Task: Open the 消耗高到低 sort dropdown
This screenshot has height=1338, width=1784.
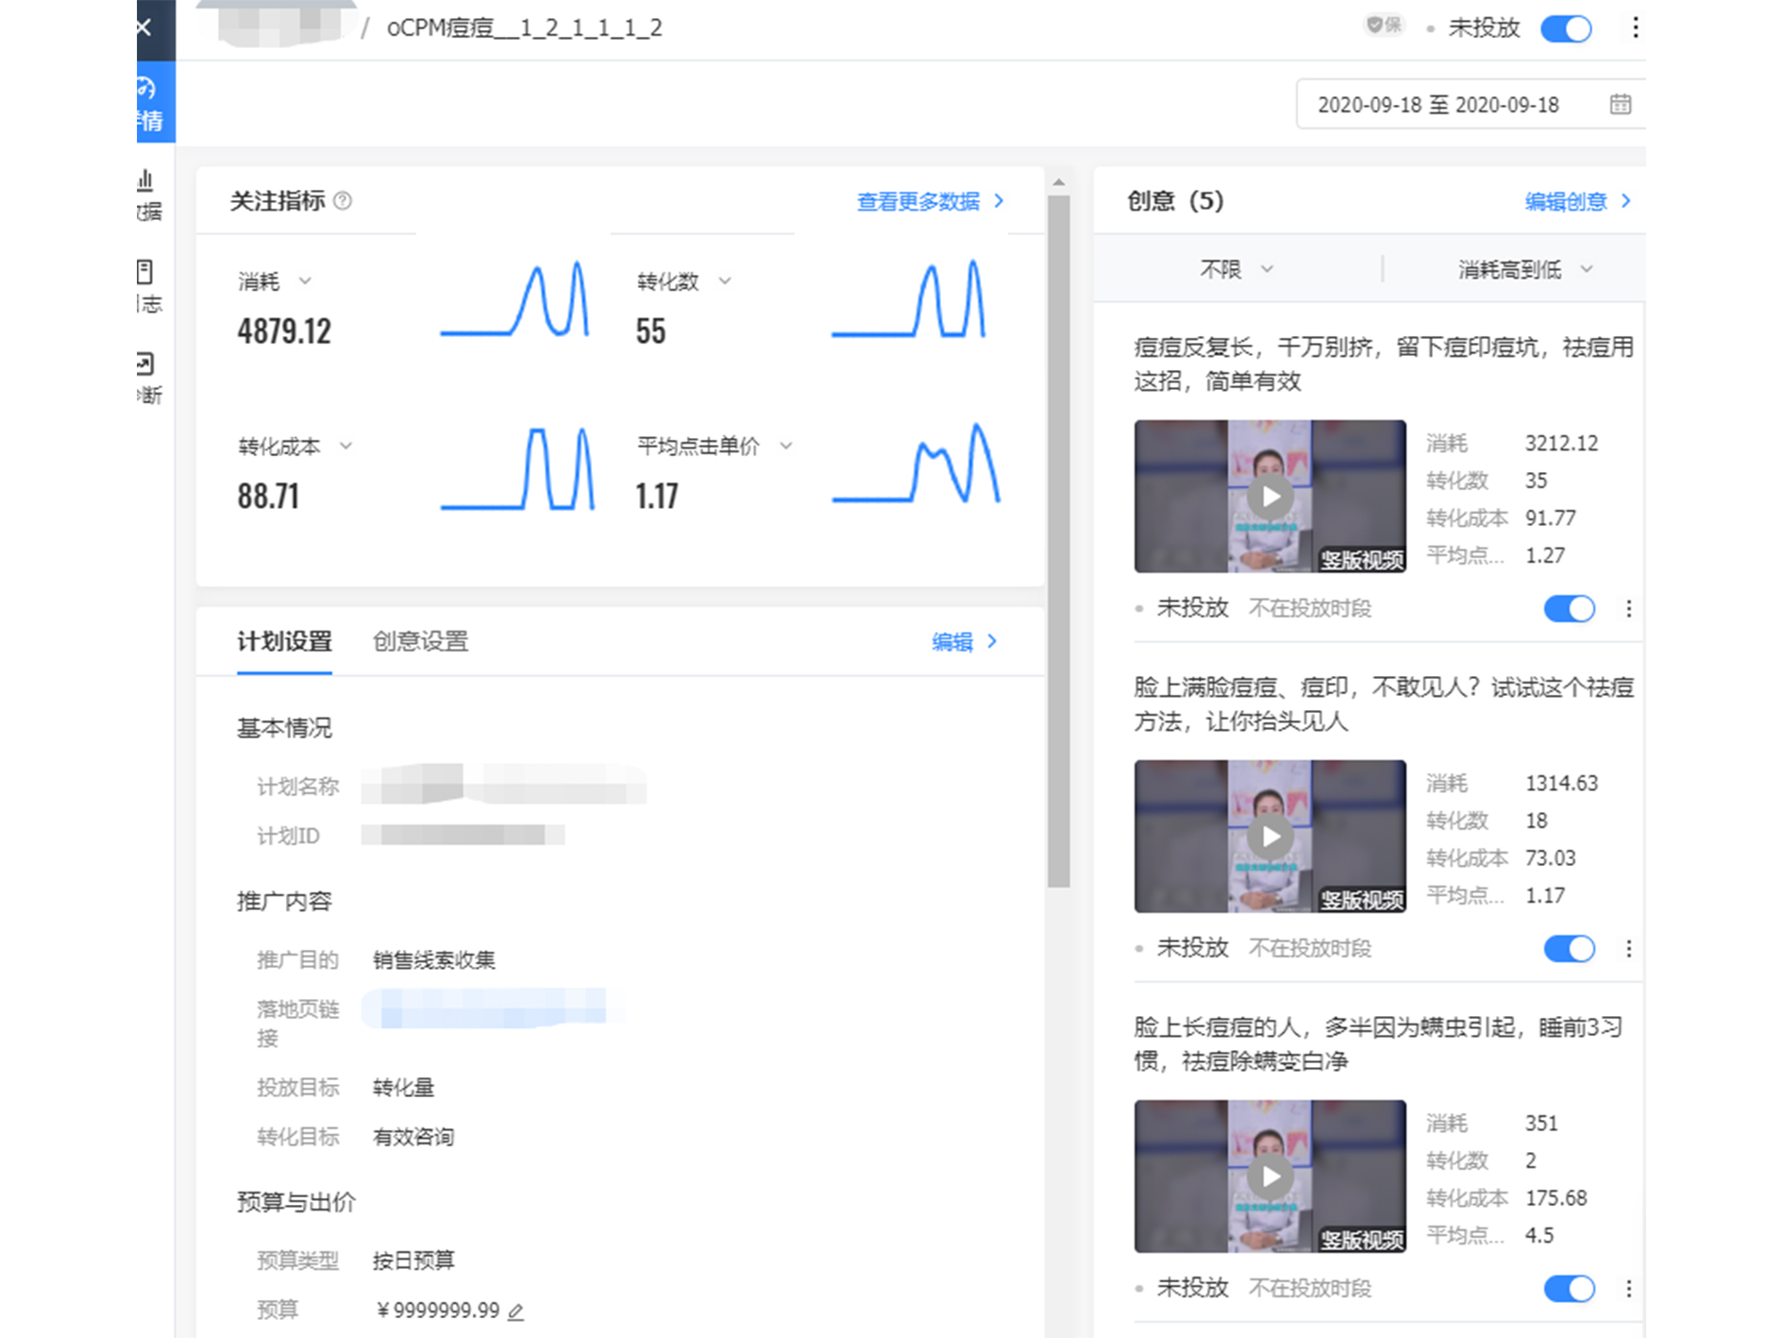Action: [1512, 269]
